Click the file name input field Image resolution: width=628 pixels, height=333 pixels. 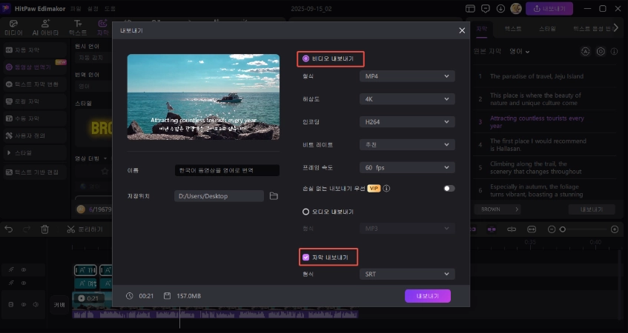click(226, 170)
